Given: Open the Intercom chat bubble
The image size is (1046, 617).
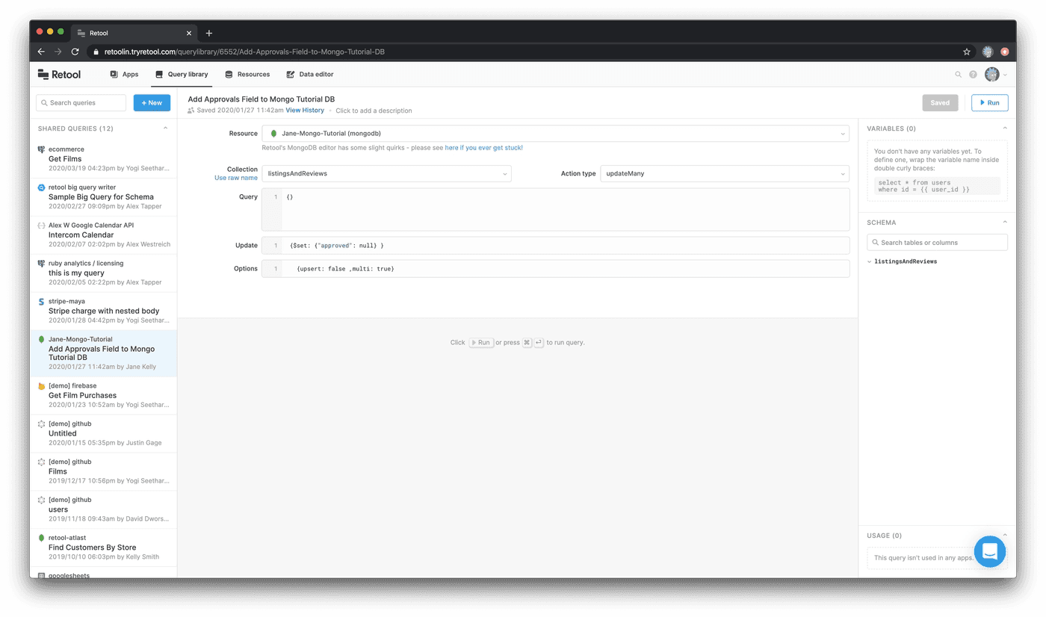Looking at the screenshot, I should [x=989, y=551].
